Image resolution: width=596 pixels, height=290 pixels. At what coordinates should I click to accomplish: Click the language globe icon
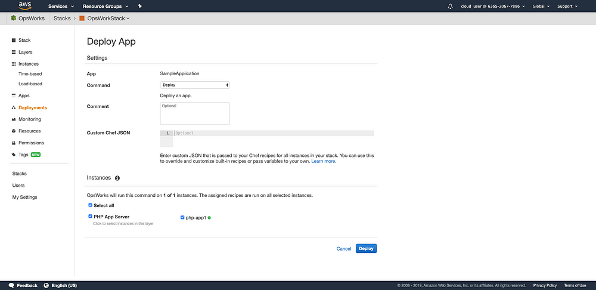pyautogui.click(x=46, y=285)
